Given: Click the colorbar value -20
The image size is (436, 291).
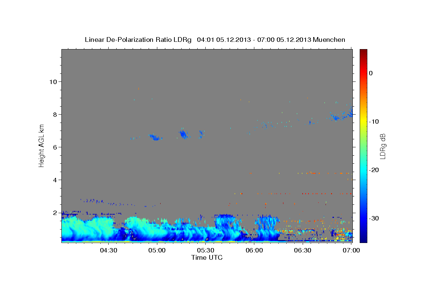Looking at the screenshot, I should point(375,170).
